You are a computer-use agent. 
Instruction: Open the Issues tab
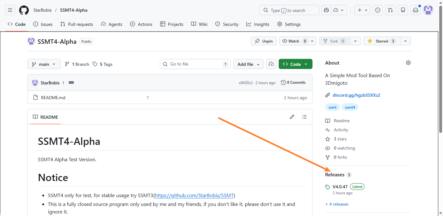pos(43,24)
